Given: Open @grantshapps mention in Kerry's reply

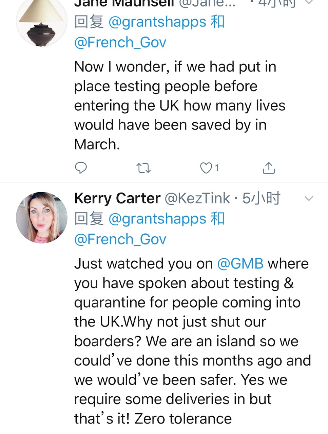Looking at the screenshot, I should click(157, 219).
